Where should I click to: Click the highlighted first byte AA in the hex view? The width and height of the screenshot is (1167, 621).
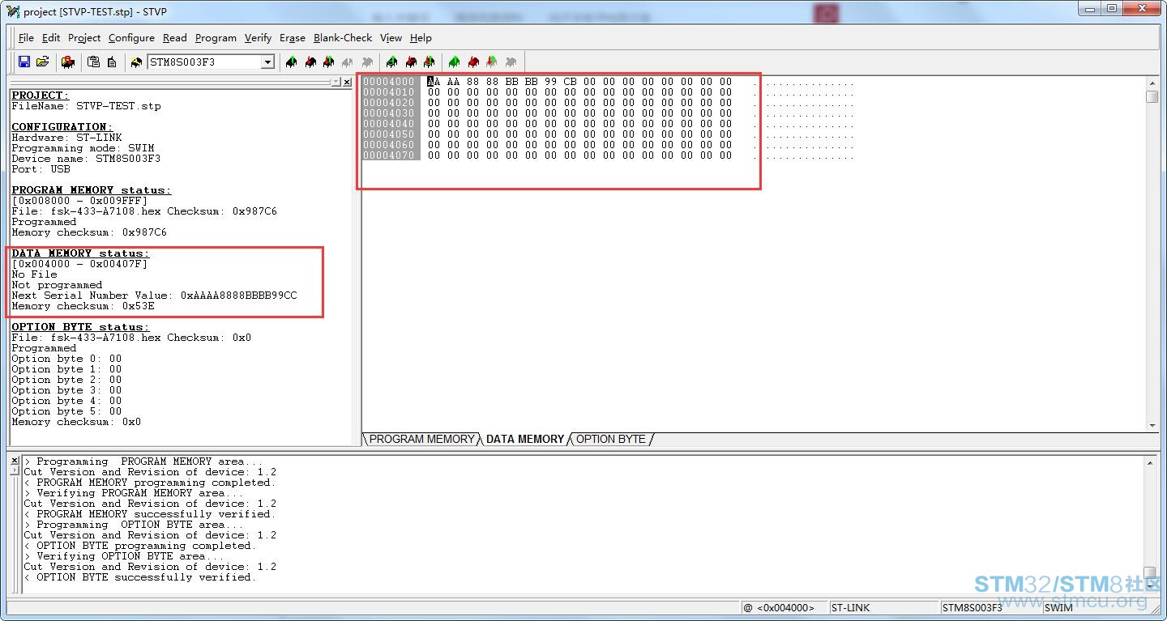click(434, 82)
